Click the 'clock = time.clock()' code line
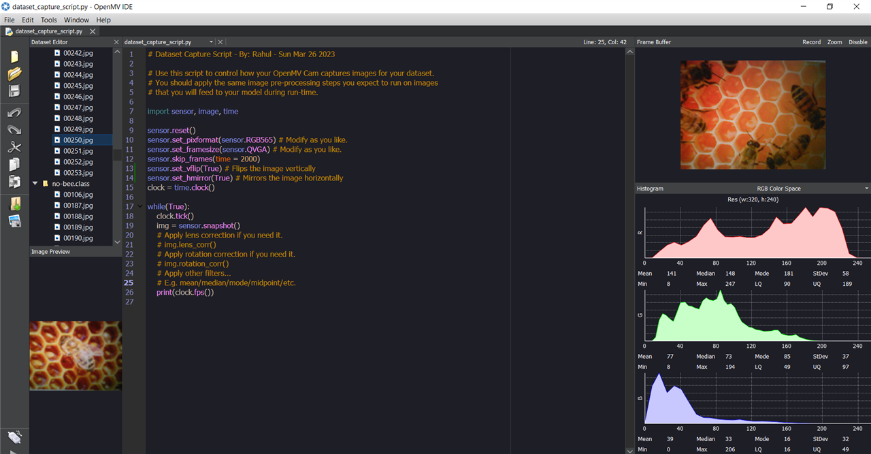 tap(181, 187)
